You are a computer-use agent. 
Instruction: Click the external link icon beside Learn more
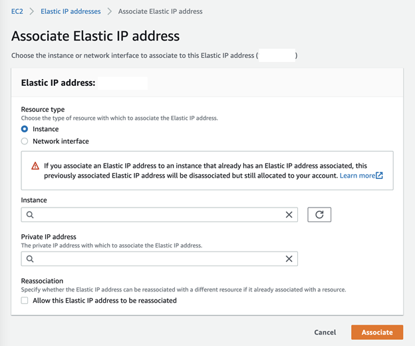click(x=380, y=176)
